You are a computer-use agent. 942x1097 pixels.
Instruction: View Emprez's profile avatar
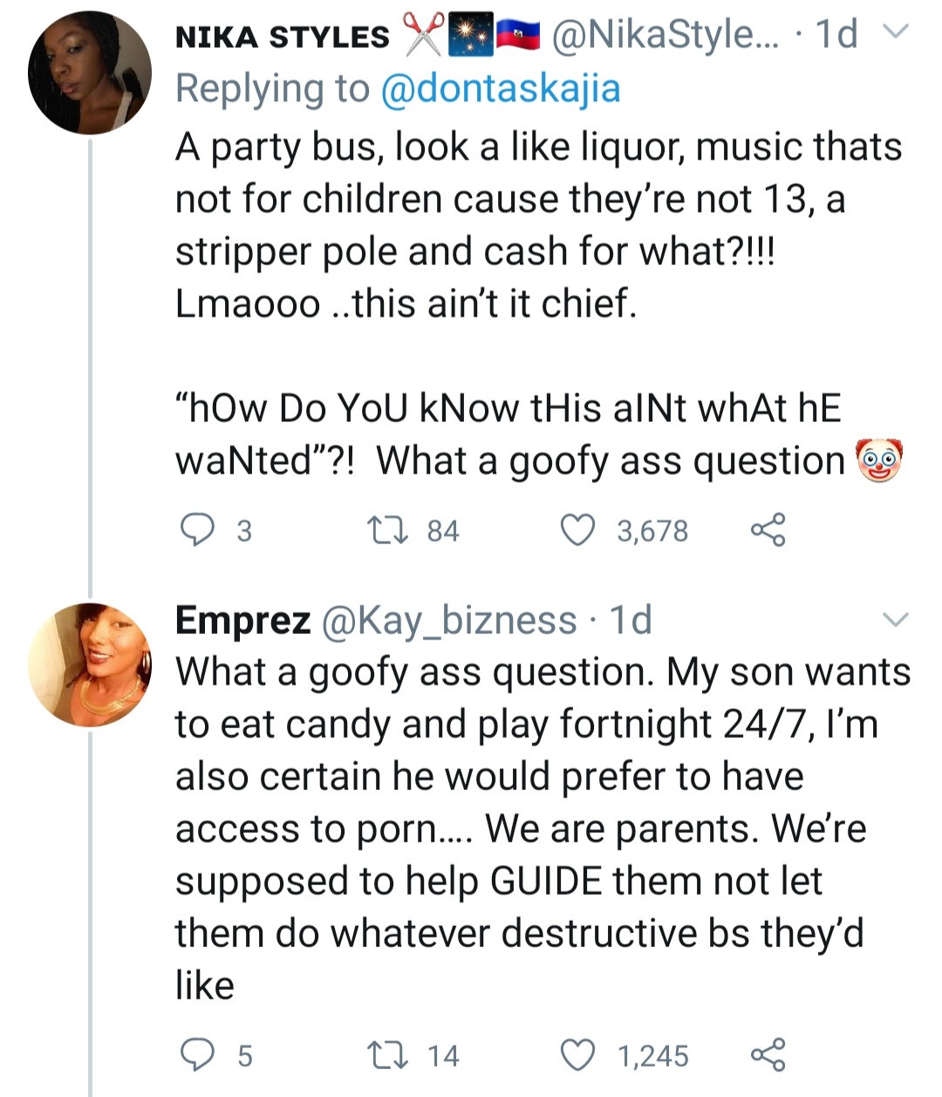[90, 663]
